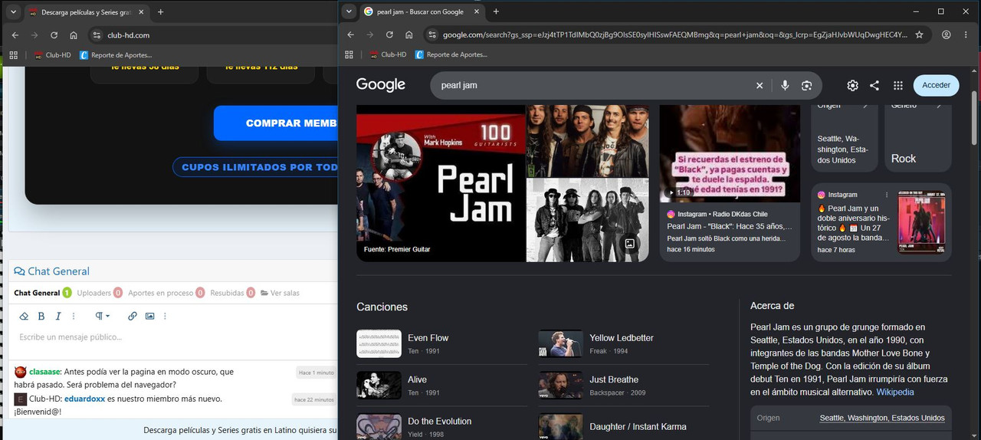Image resolution: width=981 pixels, height=440 pixels.
Task: Open eduardoxx's profile link in chat
Action: coord(84,399)
